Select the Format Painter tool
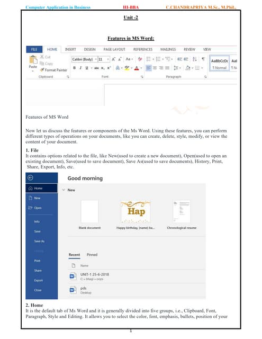The image size is (262, 339). tap(54, 70)
